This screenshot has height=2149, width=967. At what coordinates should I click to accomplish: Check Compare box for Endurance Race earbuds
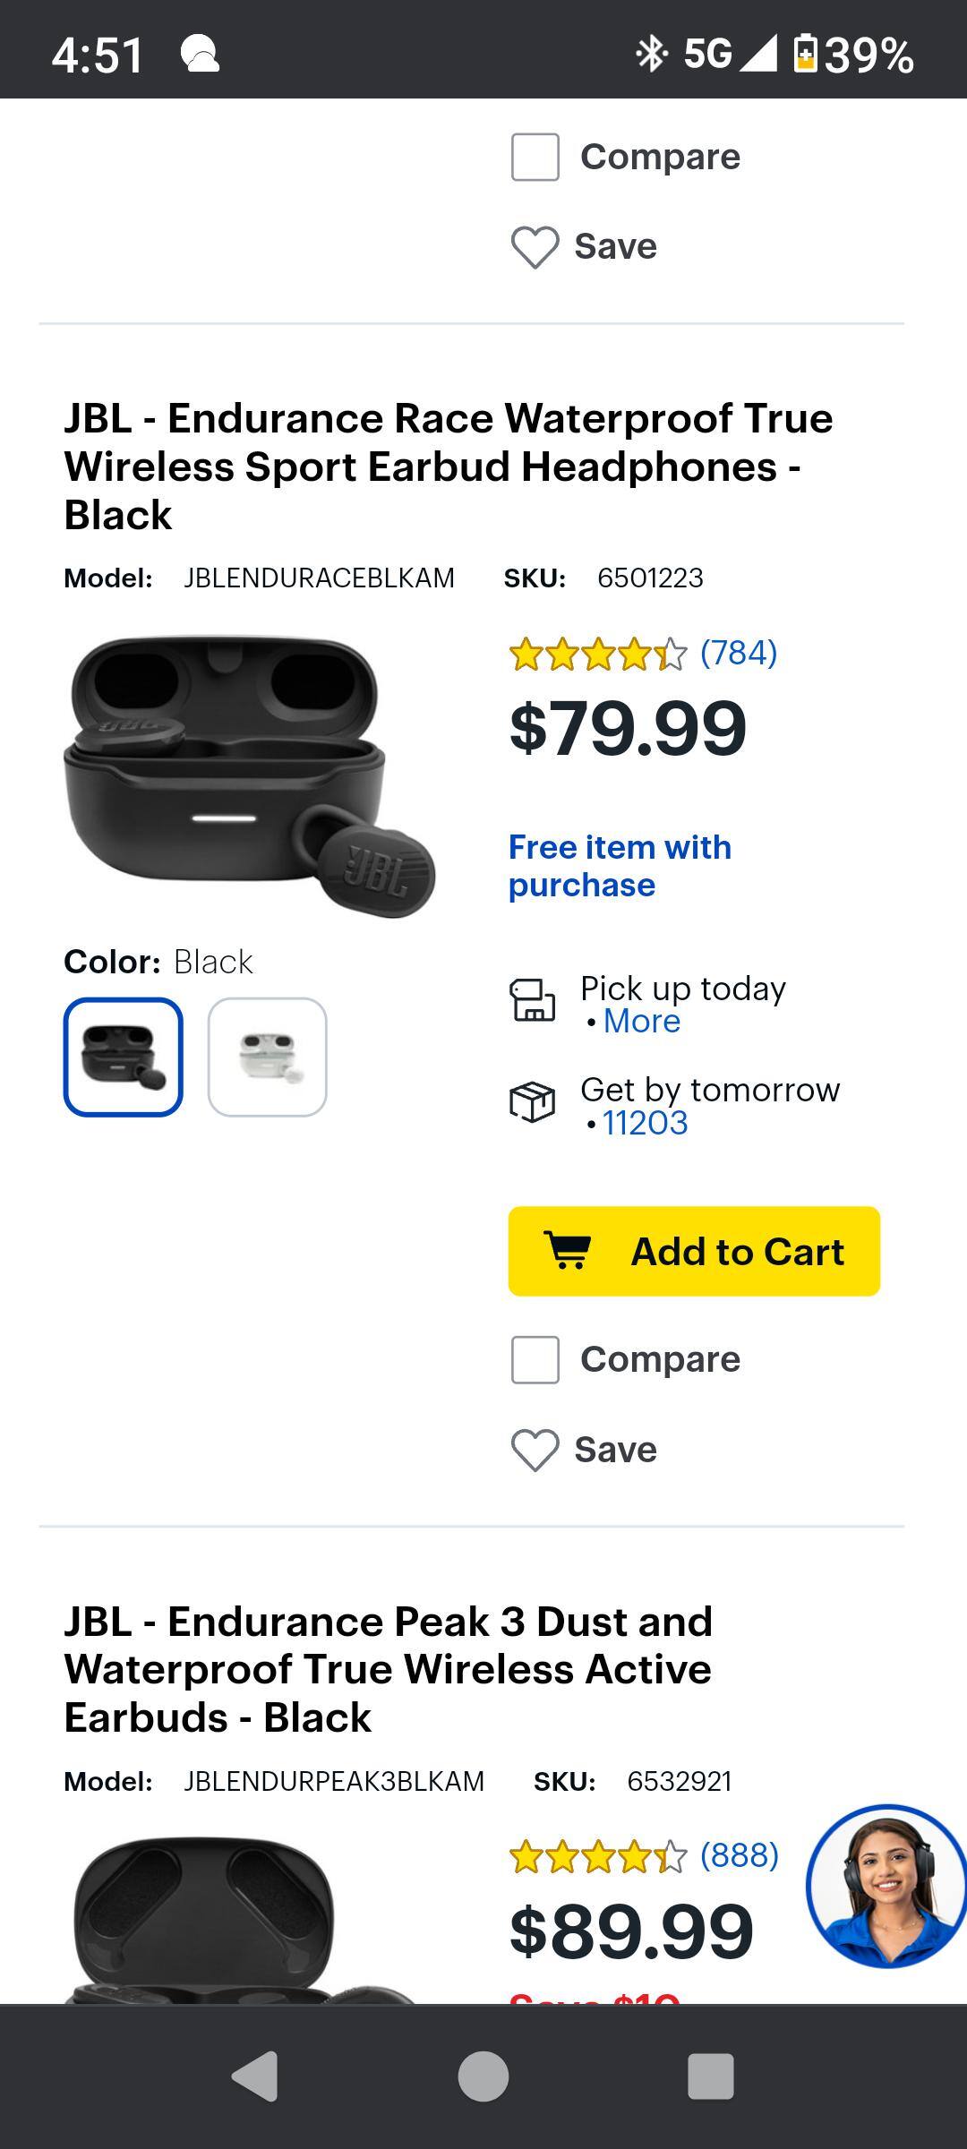click(x=535, y=1359)
